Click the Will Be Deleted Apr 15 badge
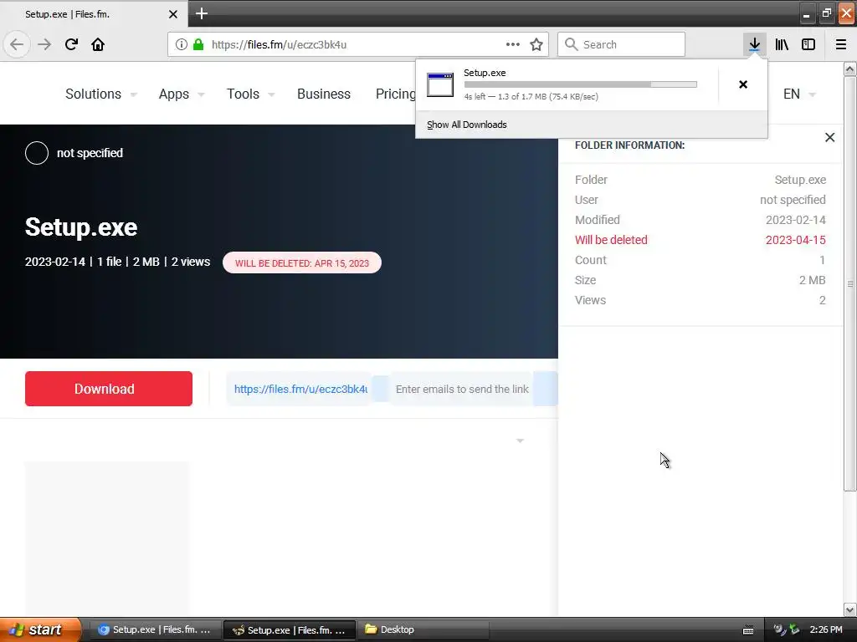Viewport: 857px width, 642px height. pos(301,262)
